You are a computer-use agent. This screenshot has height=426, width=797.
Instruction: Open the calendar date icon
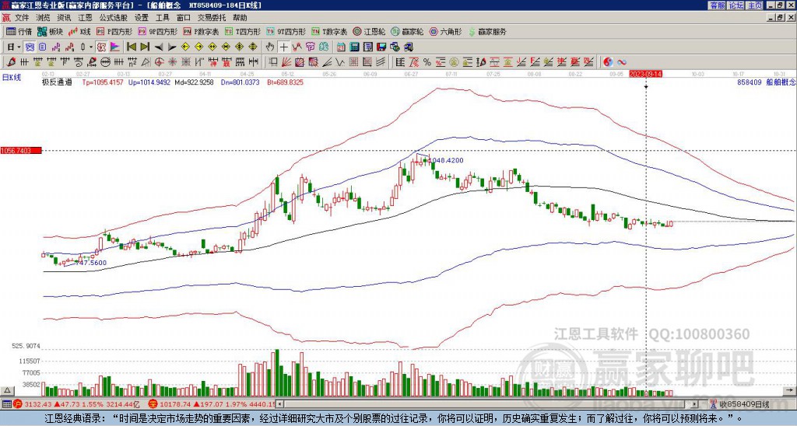click(341, 47)
